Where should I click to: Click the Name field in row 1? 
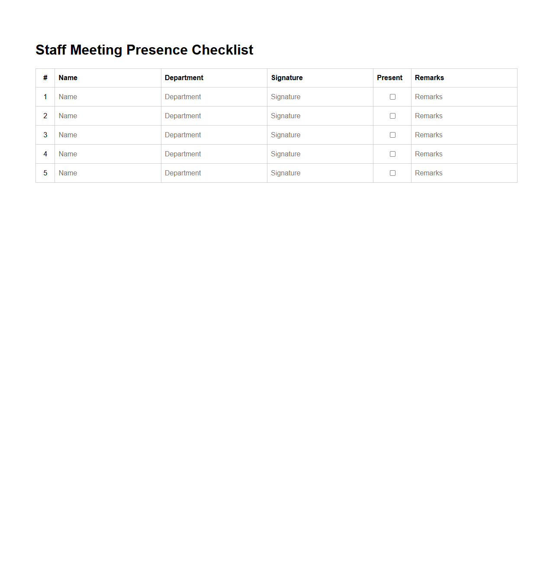pos(107,97)
